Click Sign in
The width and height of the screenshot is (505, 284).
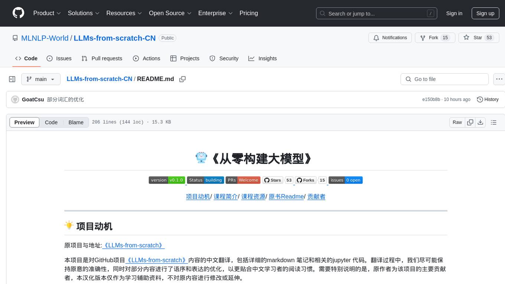454,13
